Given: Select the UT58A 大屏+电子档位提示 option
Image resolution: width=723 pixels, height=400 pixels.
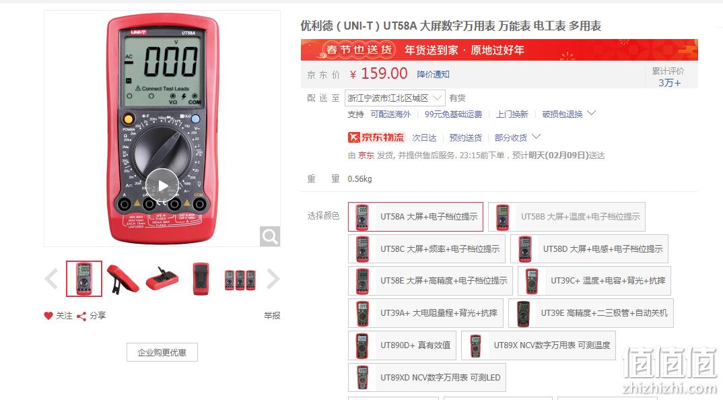Looking at the screenshot, I should 415,216.
